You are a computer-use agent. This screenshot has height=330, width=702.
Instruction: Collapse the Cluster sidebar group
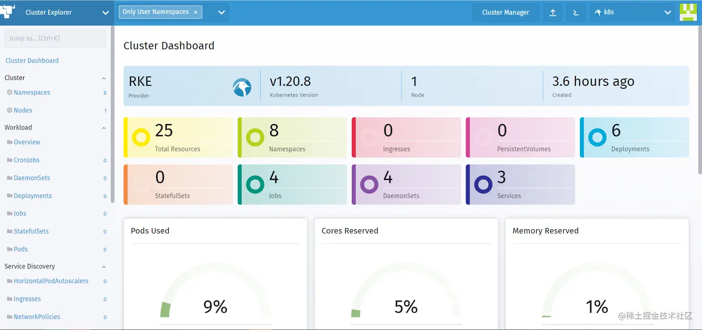pyautogui.click(x=104, y=78)
